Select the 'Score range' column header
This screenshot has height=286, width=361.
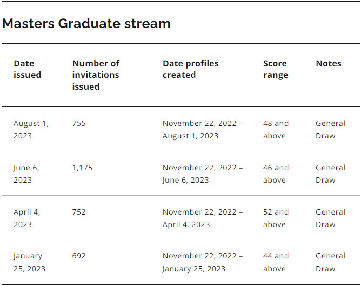(275, 69)
